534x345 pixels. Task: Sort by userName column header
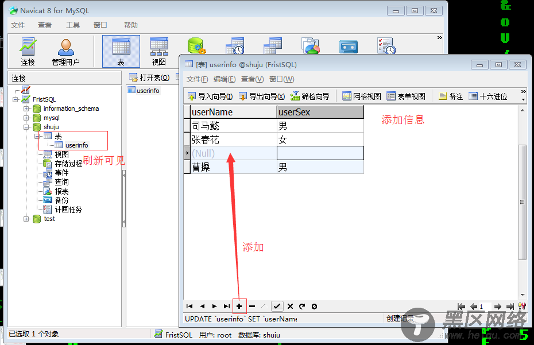click(234, 112)
